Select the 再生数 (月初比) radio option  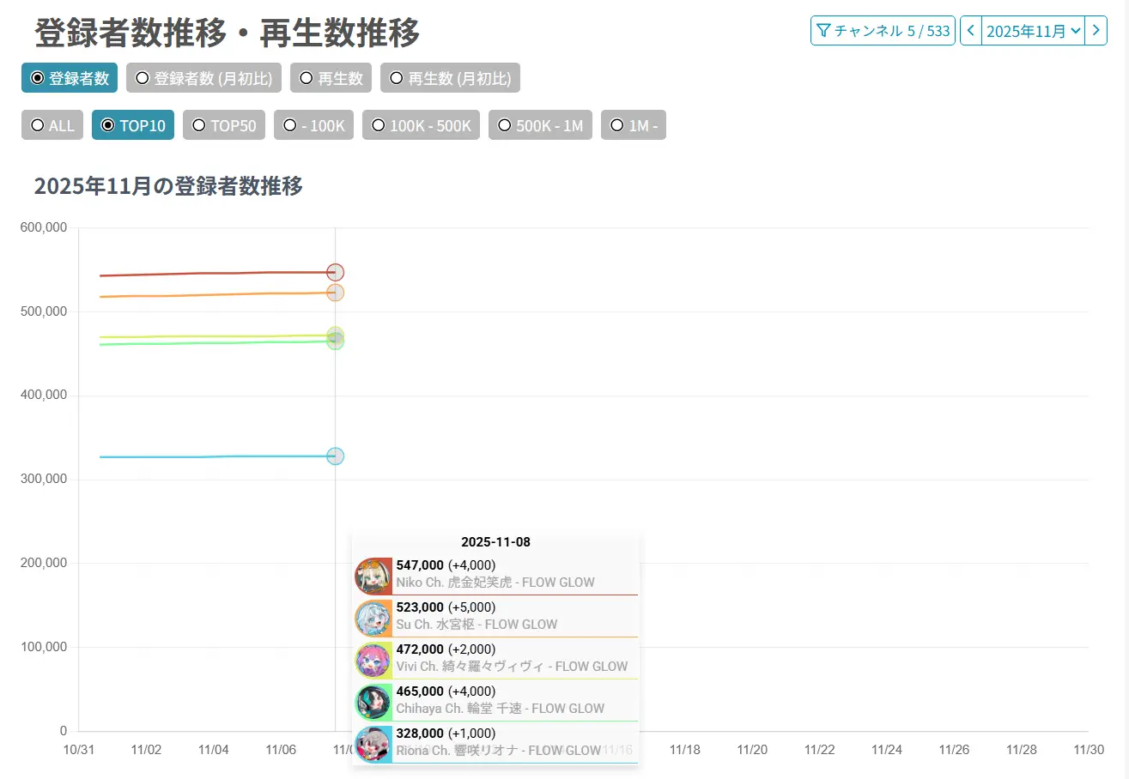point(450,78)
